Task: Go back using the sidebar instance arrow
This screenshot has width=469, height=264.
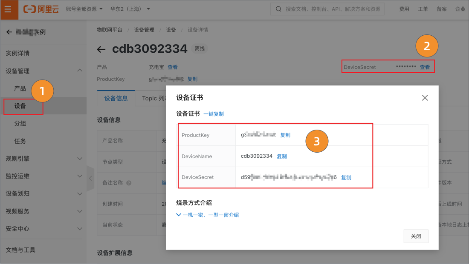Action: (9, 32)
